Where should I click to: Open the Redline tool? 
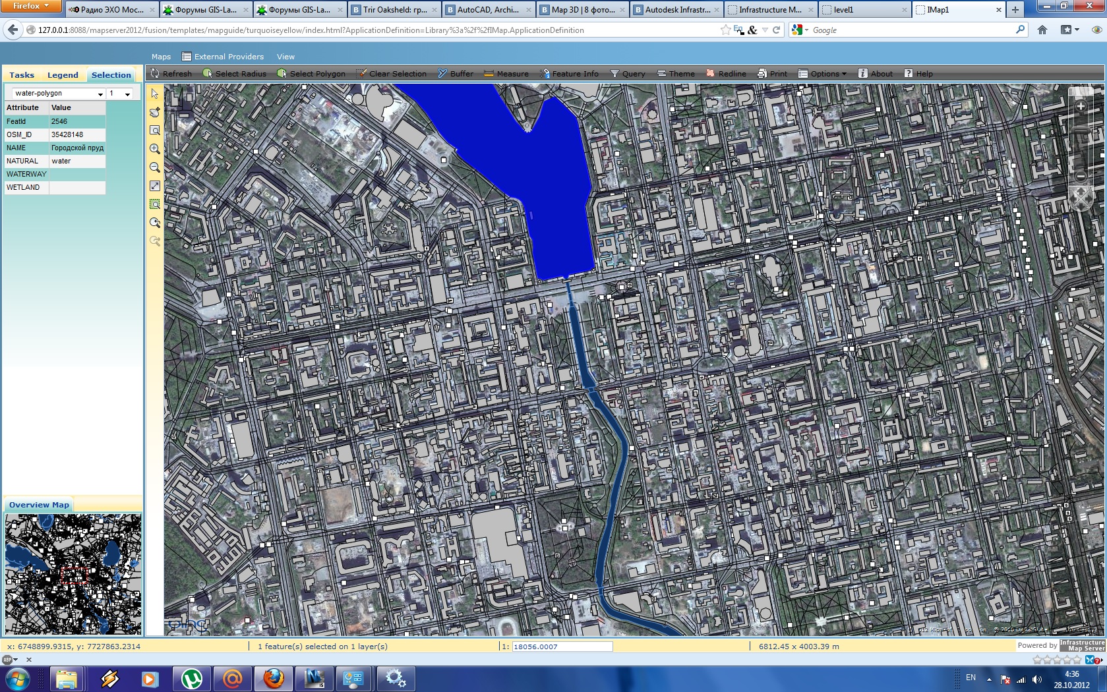coord(726,74)
